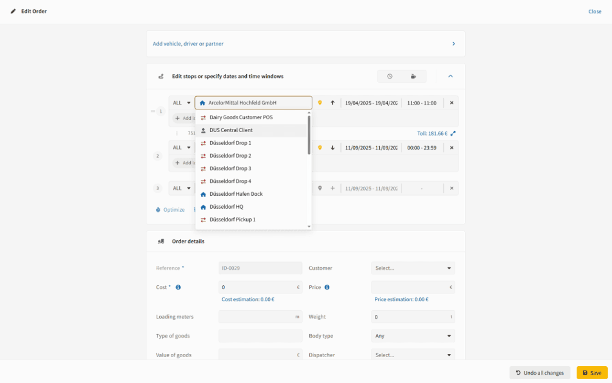Click the clock icon in stops header

[390, 76]
